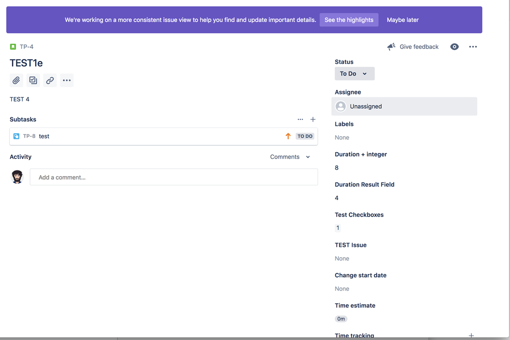This screenshot has width=510, height=340.
Task: Open Subtasks section ellipsis menu
Action: pos(300,119)
